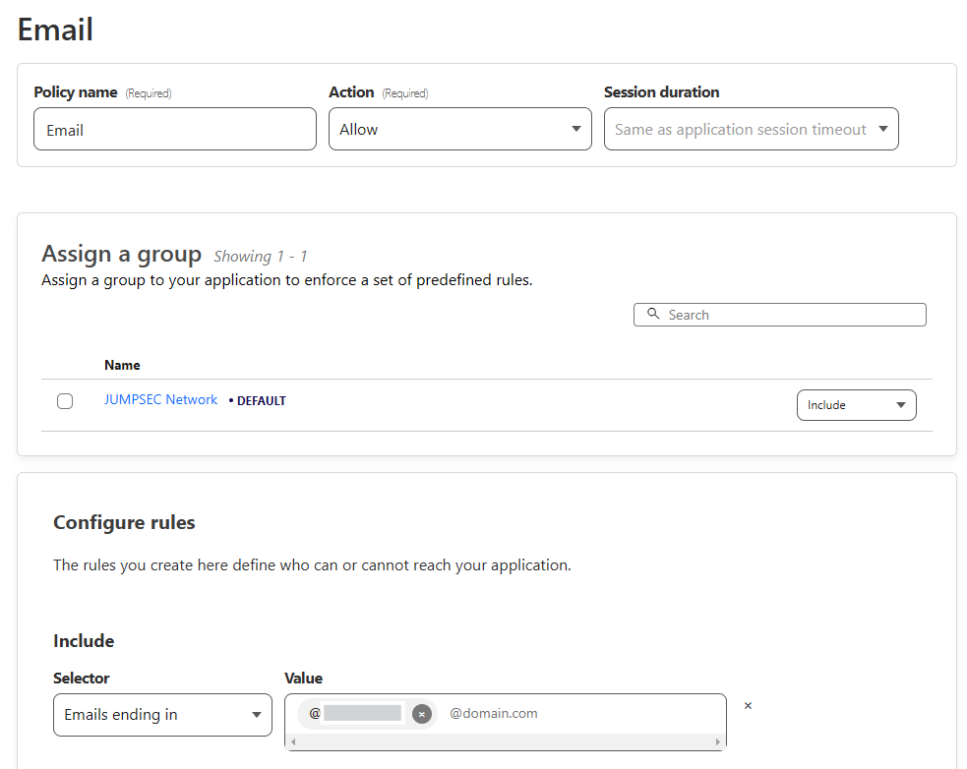Remove the email domain chip from Value

coord(422,714)
